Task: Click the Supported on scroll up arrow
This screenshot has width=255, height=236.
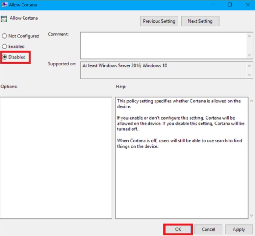Action: click(249, 66)
